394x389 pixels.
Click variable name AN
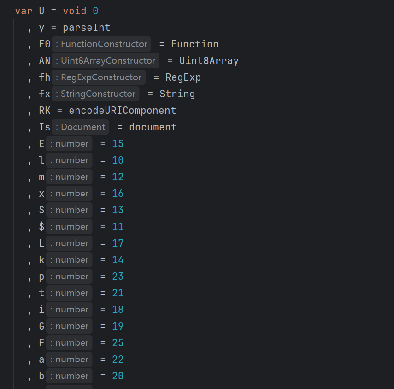[45, 61]
